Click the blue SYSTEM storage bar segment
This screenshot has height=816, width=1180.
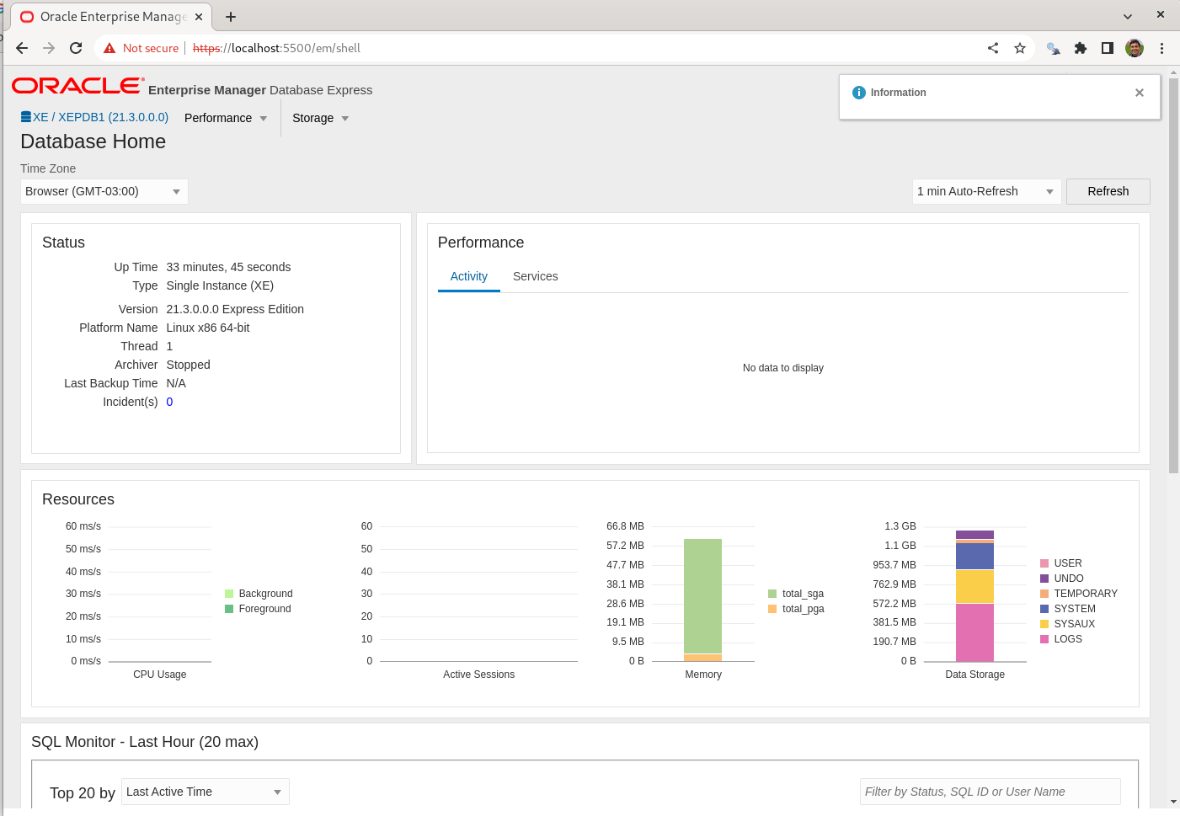point(974,557)
